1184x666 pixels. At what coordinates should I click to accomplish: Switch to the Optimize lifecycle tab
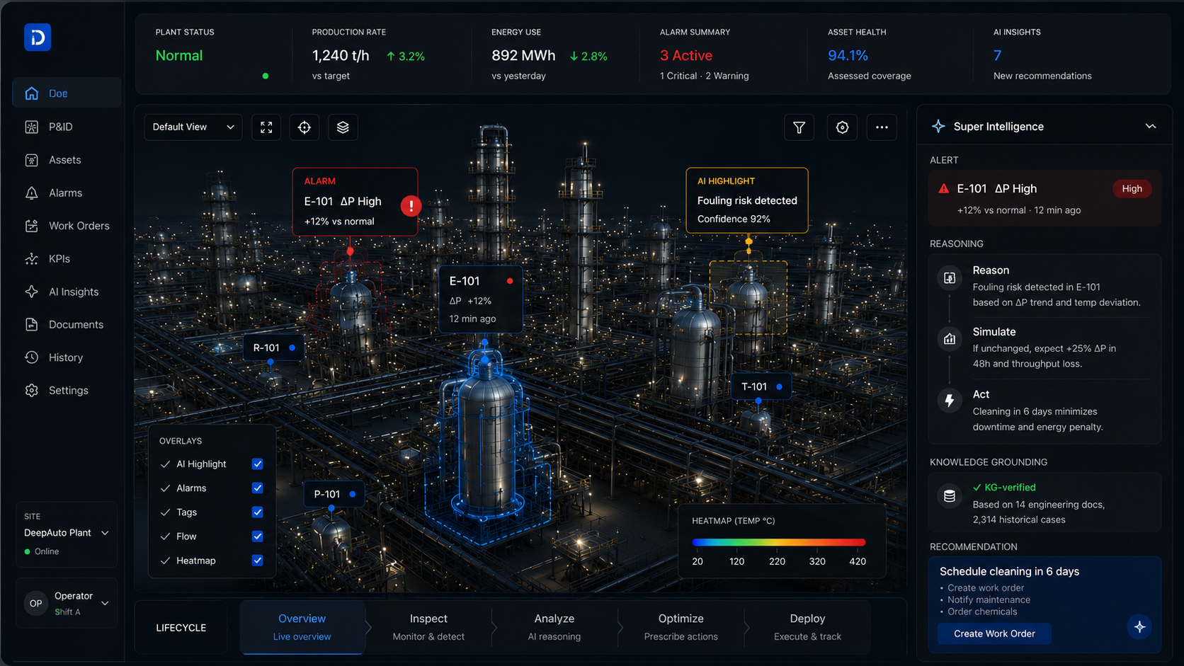click(x=681, y=627)
